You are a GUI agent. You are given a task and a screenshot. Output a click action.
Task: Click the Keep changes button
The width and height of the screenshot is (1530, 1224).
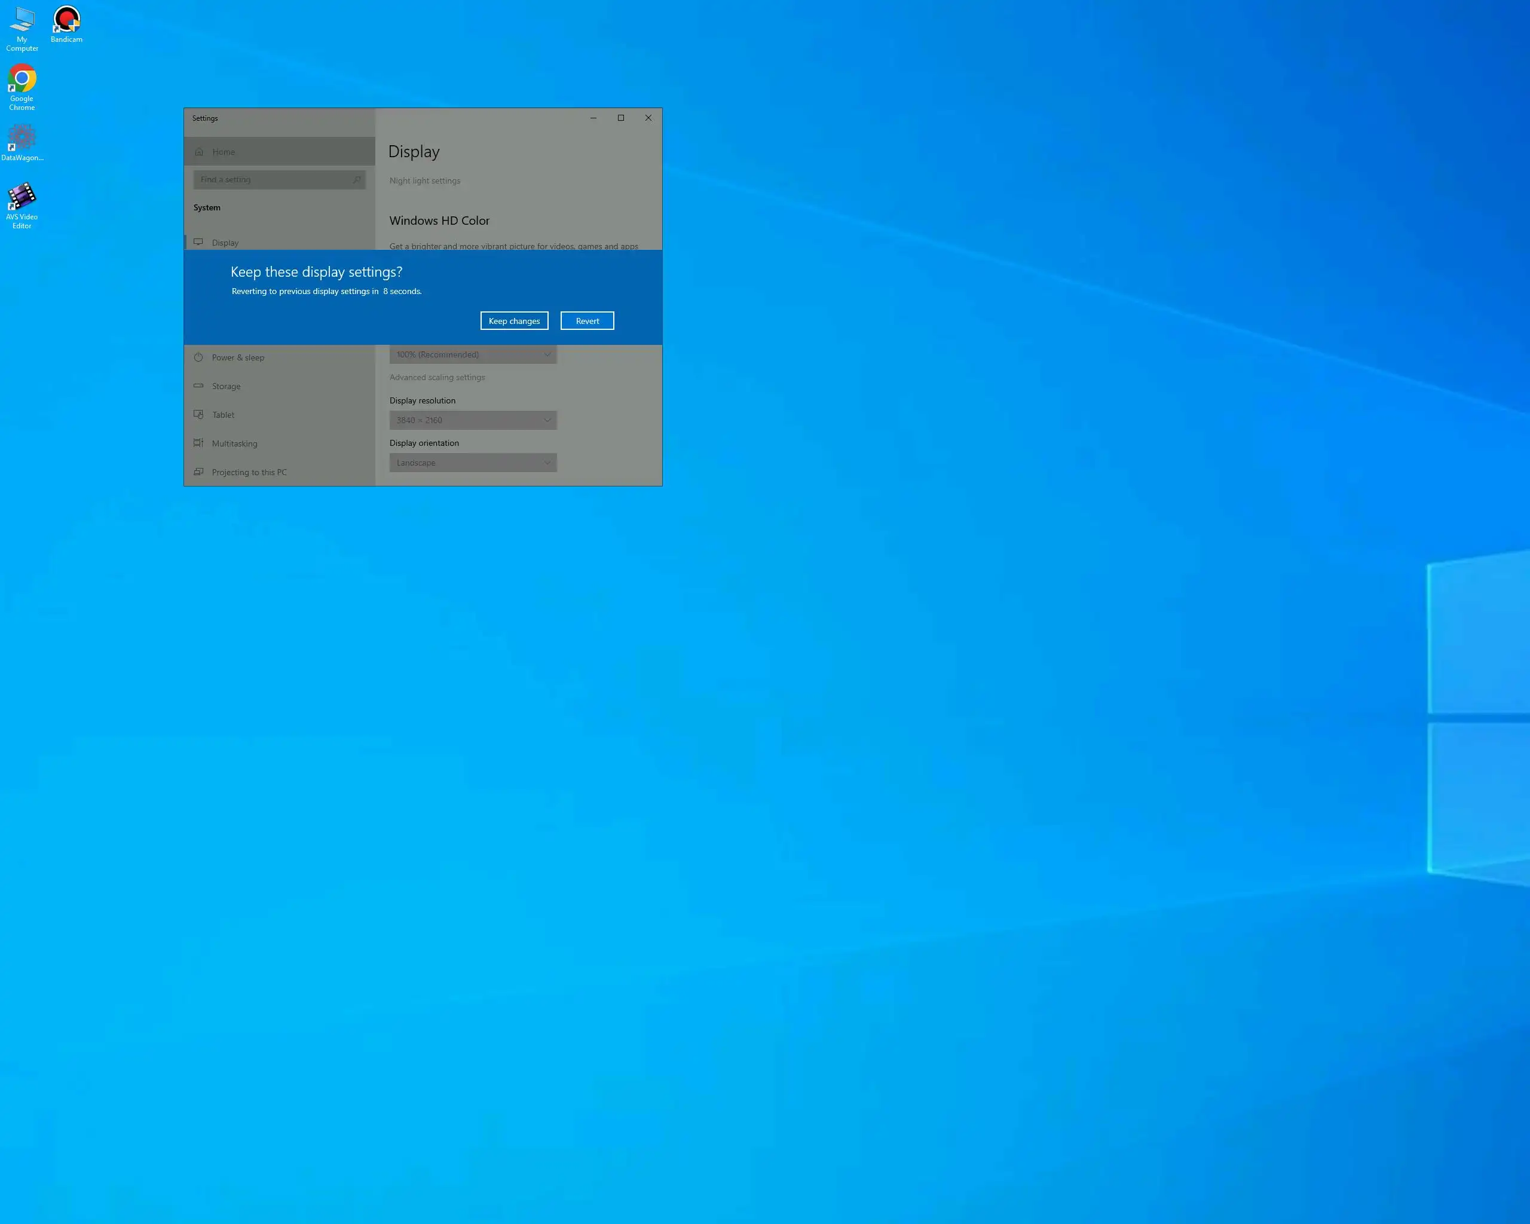click(x=514, y=321)
